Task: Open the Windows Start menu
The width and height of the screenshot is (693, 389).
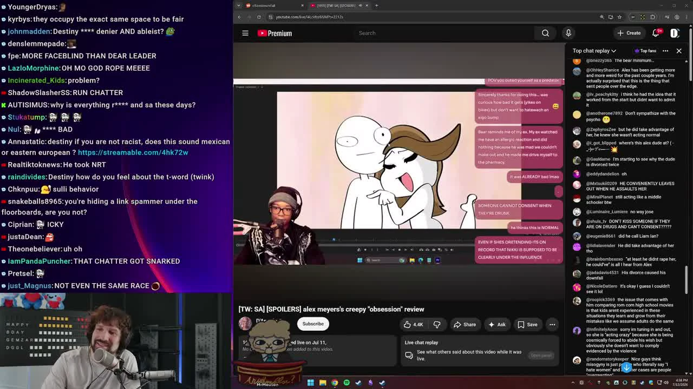Action: 311,383
